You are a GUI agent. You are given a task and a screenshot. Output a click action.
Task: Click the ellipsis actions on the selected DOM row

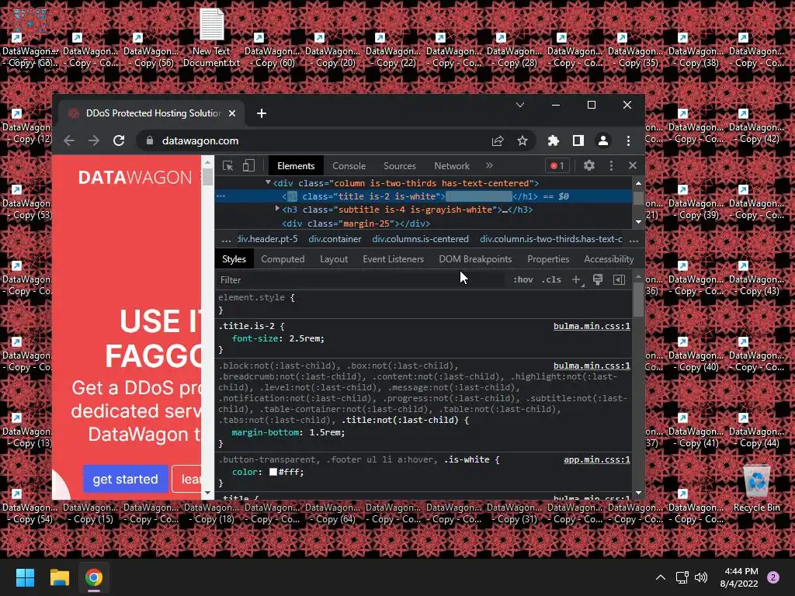(220, 196)
